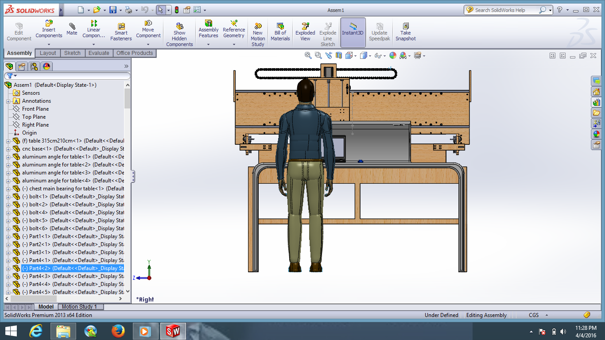Expand FeatureManager panel with double chevron

coord(126,66)
